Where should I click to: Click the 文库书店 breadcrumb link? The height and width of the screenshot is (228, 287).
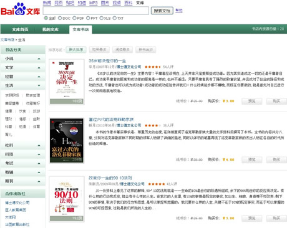tap(7, 40)
